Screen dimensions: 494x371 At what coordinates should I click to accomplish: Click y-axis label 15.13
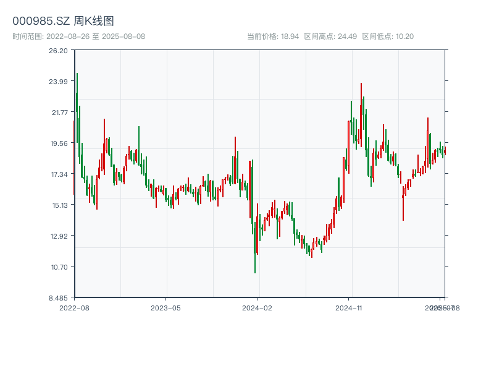coord(60,205)
